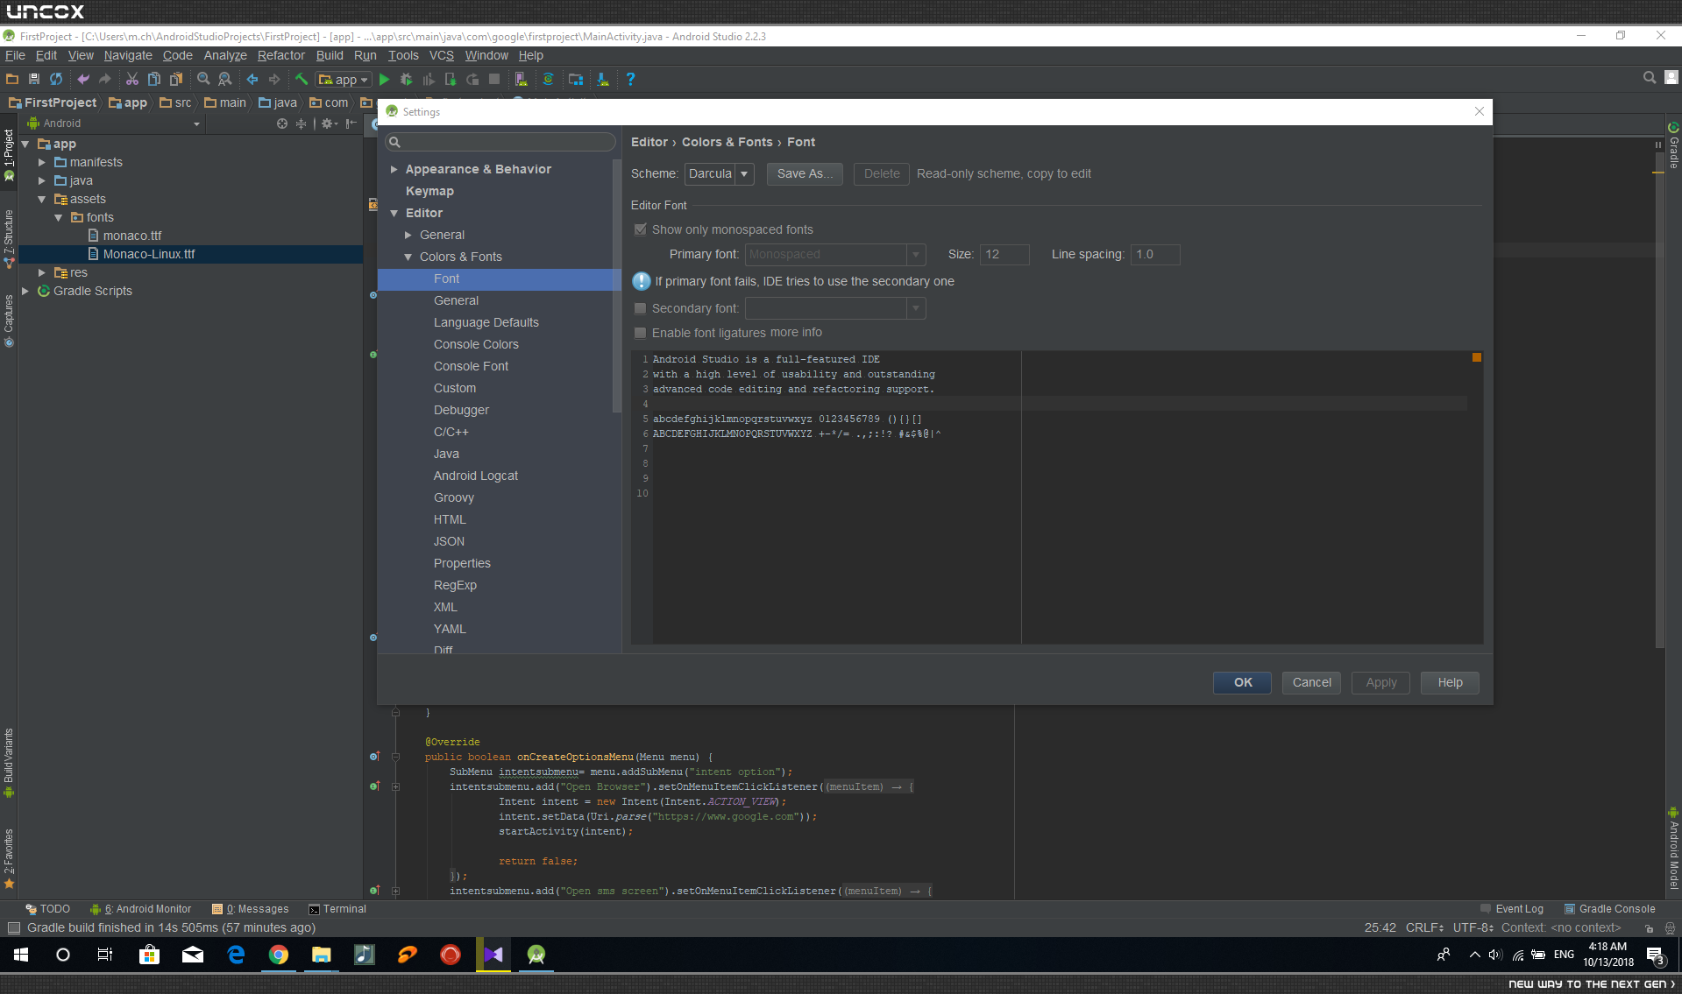Click the Make Project hammer icon
This screenshot has width=1682, height=994.
[302, 79]
